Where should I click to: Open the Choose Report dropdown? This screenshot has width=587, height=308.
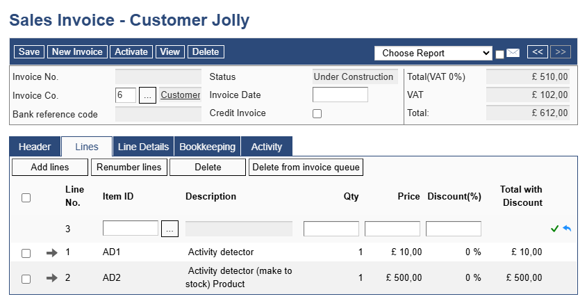(433, 54)
